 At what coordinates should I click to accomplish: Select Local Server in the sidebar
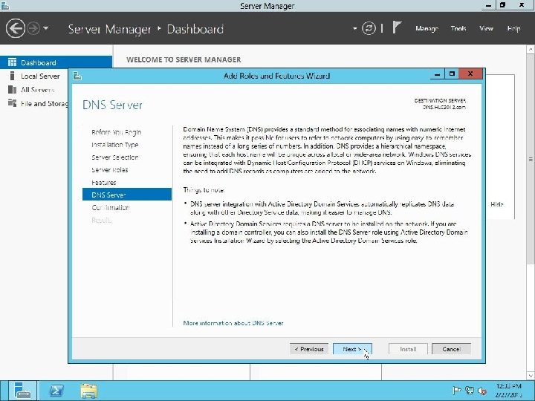click(40, 76)
